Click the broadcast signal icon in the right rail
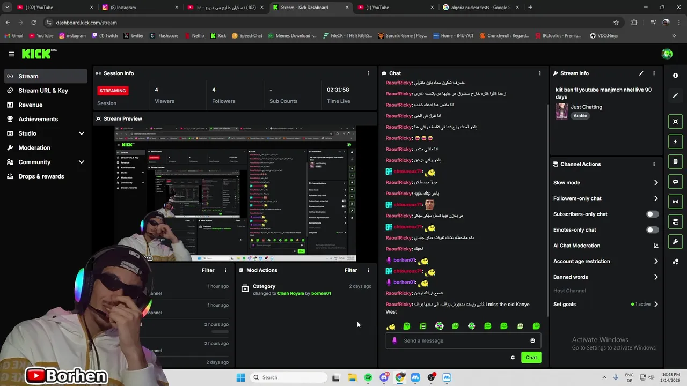Image resolution: width=687 pixels, height=386 pixels. (675, 202)
